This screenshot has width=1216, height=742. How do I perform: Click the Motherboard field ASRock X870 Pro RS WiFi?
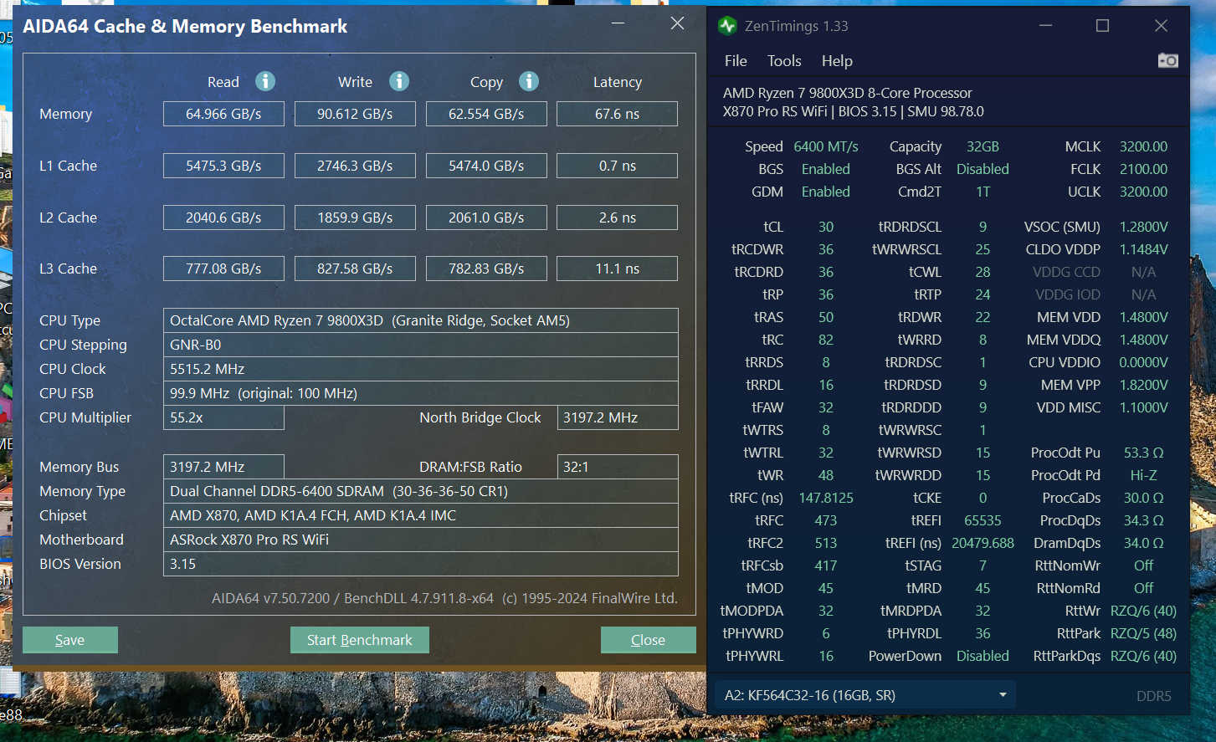(421, 540)
